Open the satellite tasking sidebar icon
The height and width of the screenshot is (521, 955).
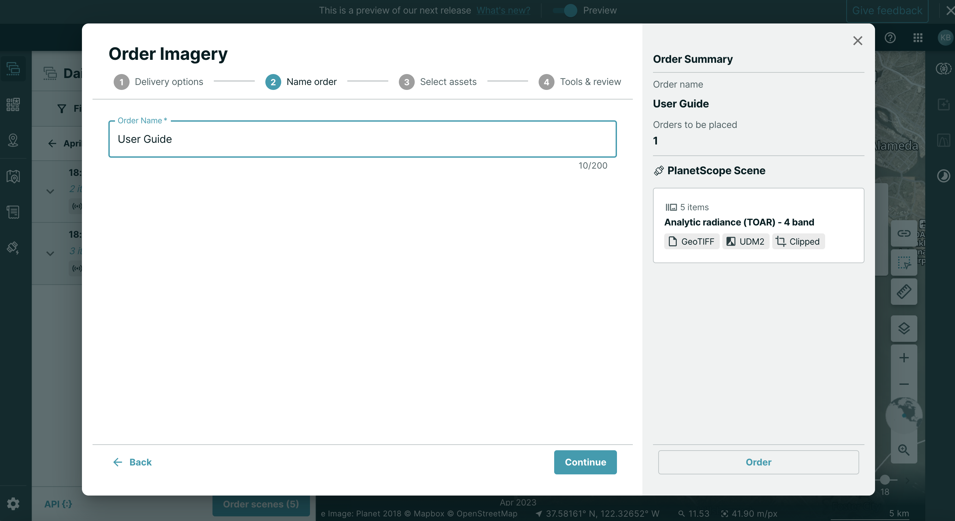pos(13,248)
